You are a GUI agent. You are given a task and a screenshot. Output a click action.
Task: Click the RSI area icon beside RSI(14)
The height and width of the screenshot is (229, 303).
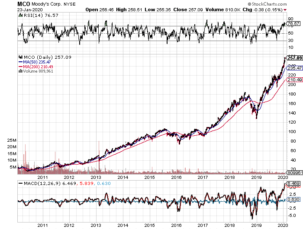coord(20,15)
